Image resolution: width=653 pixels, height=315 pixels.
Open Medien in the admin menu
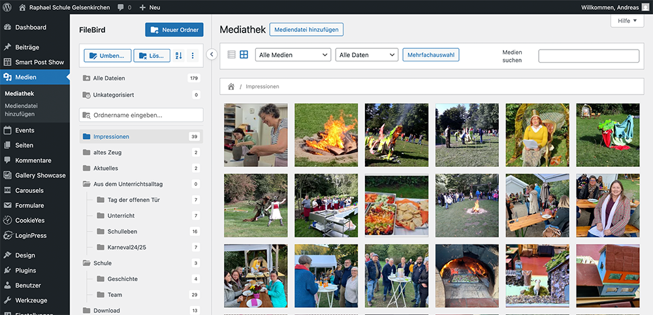35,77
